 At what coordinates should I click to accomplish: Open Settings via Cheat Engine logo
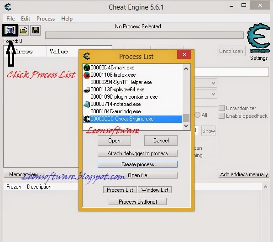click(258, 38)
